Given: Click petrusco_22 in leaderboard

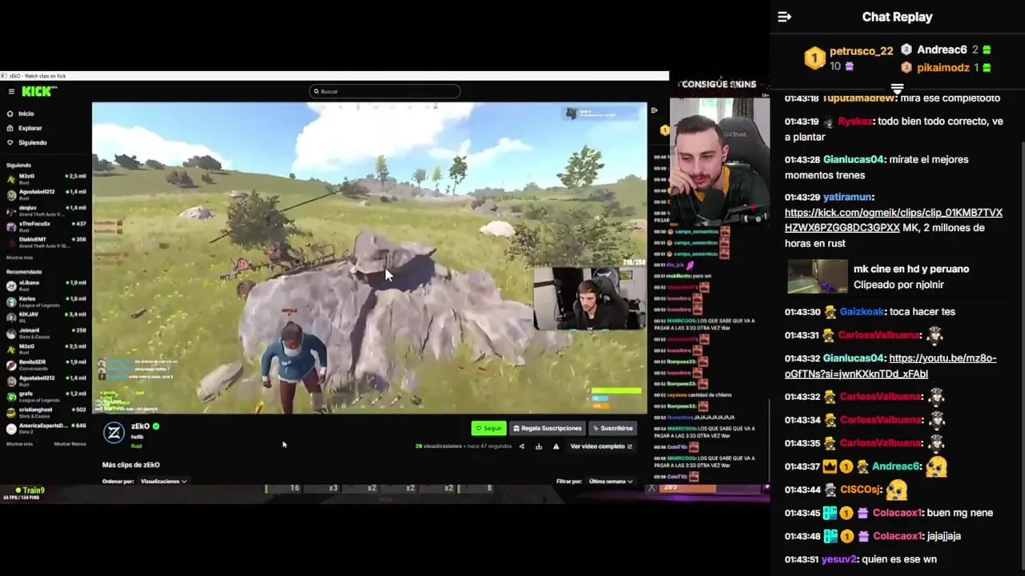Looking at the screenshot, I should [x=861, y=51].
